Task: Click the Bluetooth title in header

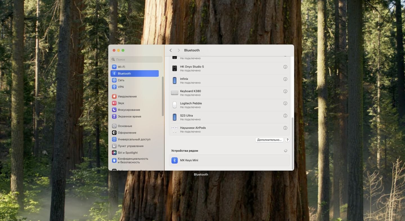Action: click(192, 50)
